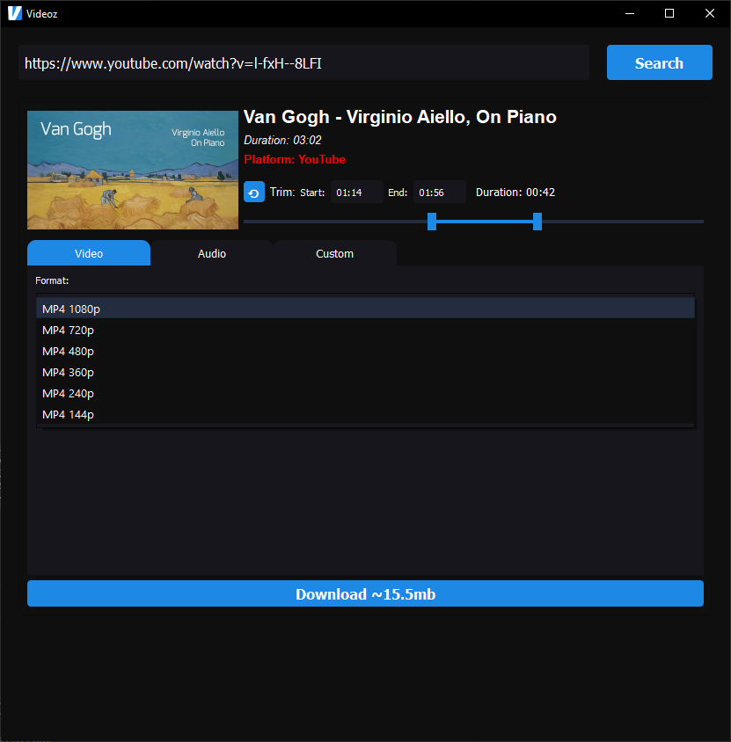Screen dimensions: 731x742
Task: Open the Van Gogh video thumbnail
Action: point(133,170)
